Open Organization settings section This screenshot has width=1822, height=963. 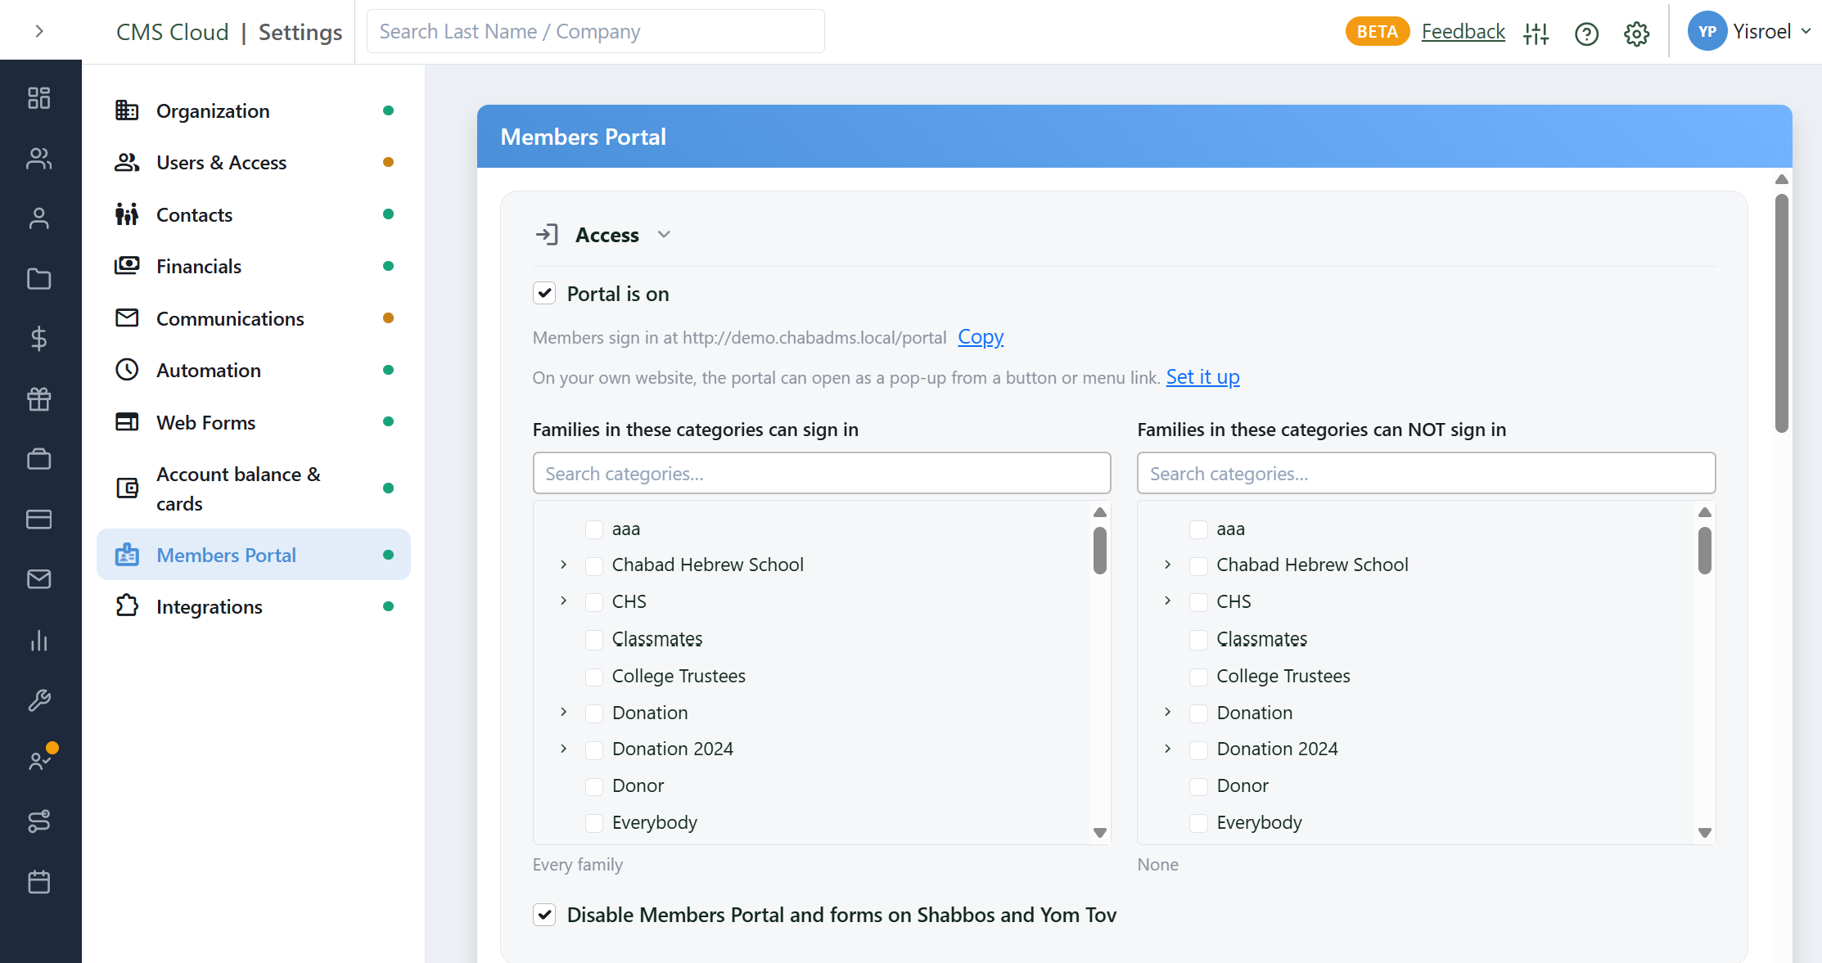tap(254, 110)
